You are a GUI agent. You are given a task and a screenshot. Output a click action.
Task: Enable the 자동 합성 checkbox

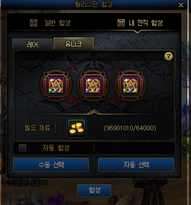[x=22, y=148]
